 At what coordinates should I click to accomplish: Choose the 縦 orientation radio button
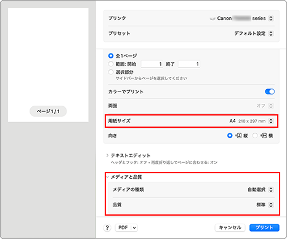pos(230,136)
